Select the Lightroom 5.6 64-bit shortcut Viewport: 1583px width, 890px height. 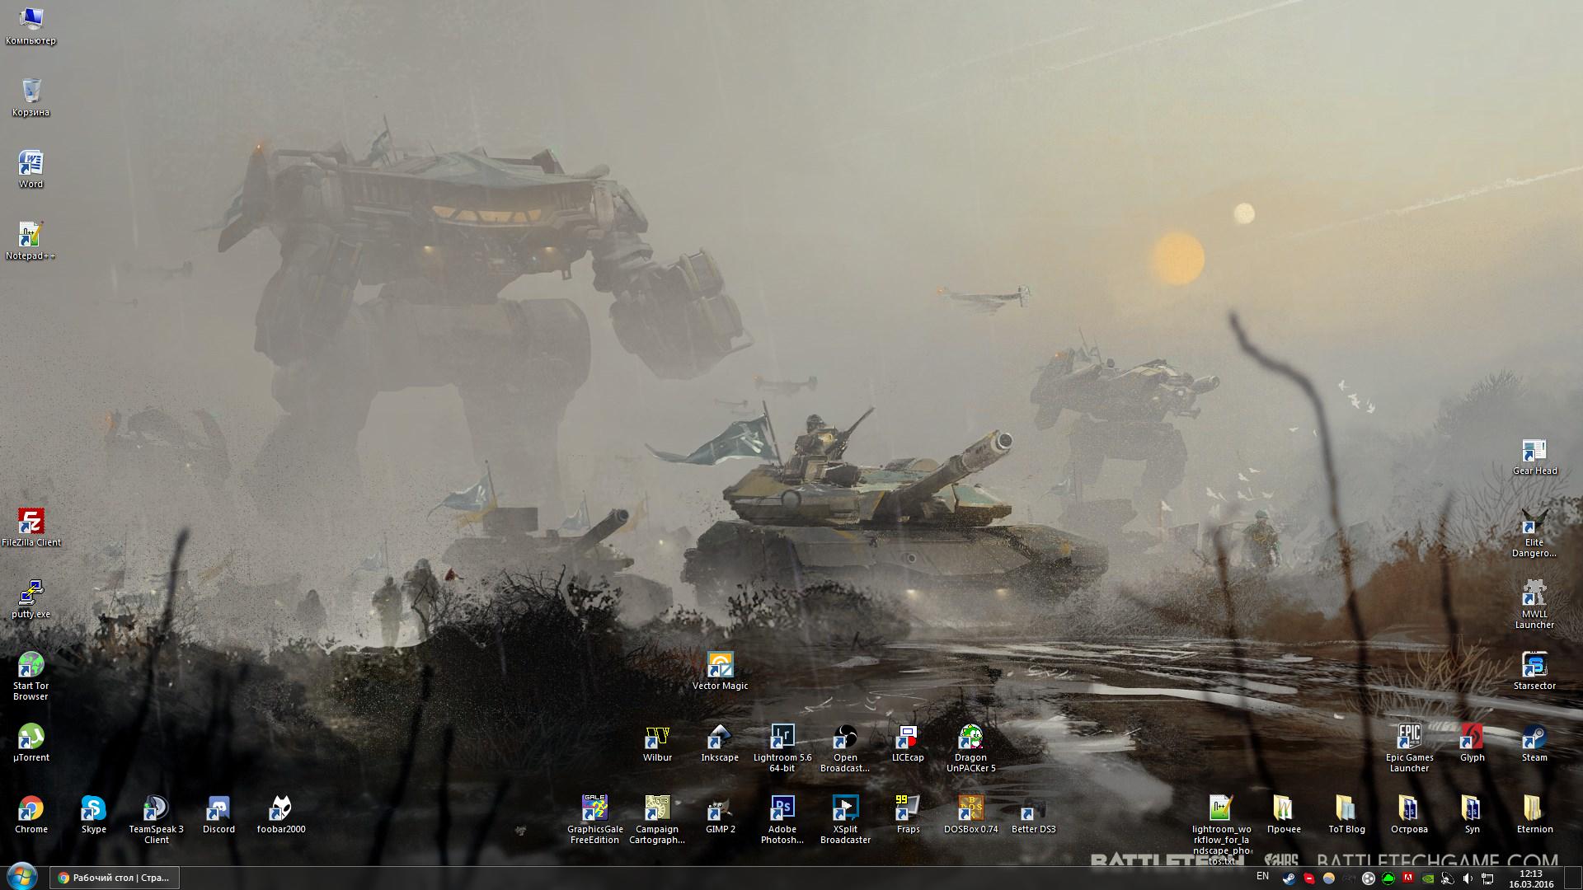click(782, 738)
